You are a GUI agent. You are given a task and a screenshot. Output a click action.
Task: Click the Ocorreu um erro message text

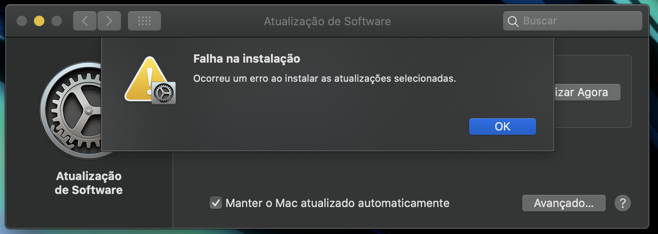point(324,79)
